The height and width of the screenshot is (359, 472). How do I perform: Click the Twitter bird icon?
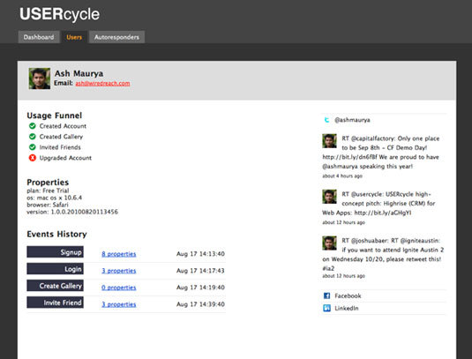point(326,120)
